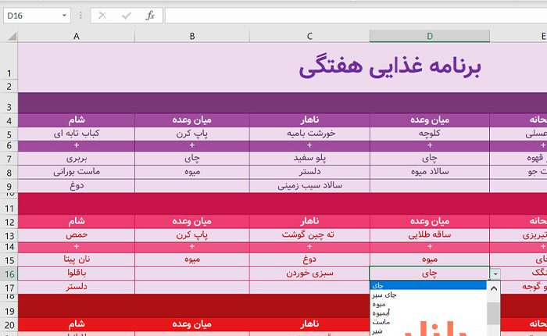This screenshot has height=336, width=547.
Task: Select the highlighted row 16 header
Action: [x=9, y=273]
